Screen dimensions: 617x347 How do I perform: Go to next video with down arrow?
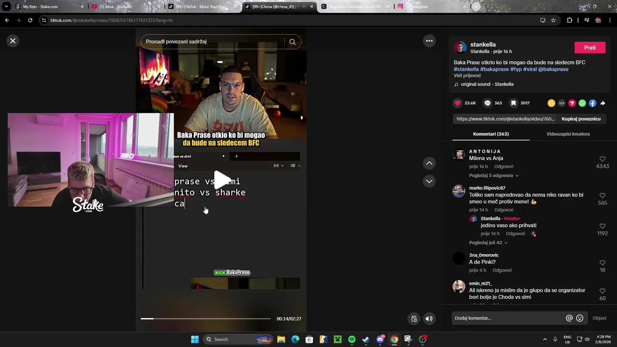coord(429,181)
